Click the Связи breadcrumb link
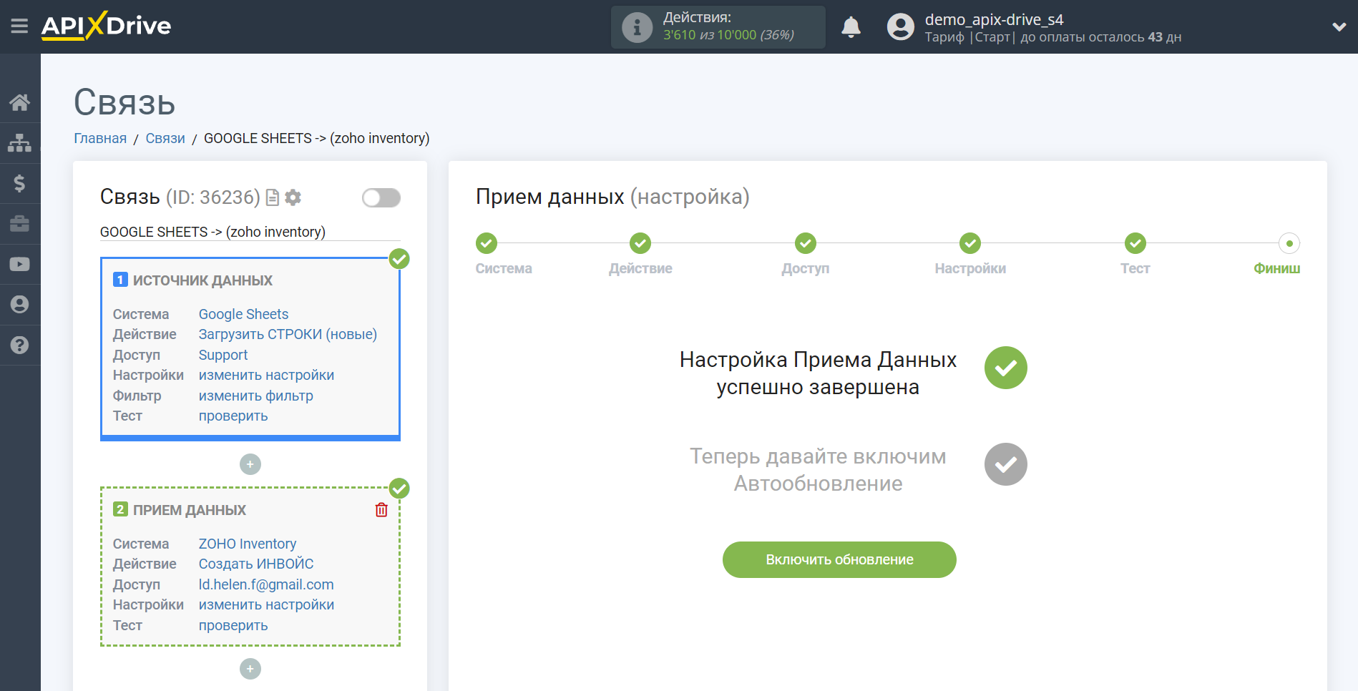This screenshot has height=691, width=1358. (165, 138)
